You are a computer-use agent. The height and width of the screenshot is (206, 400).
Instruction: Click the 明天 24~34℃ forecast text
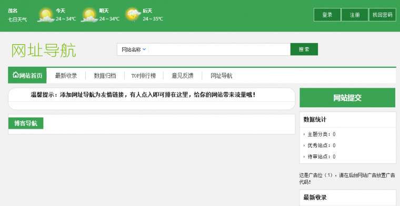(109, 15)
